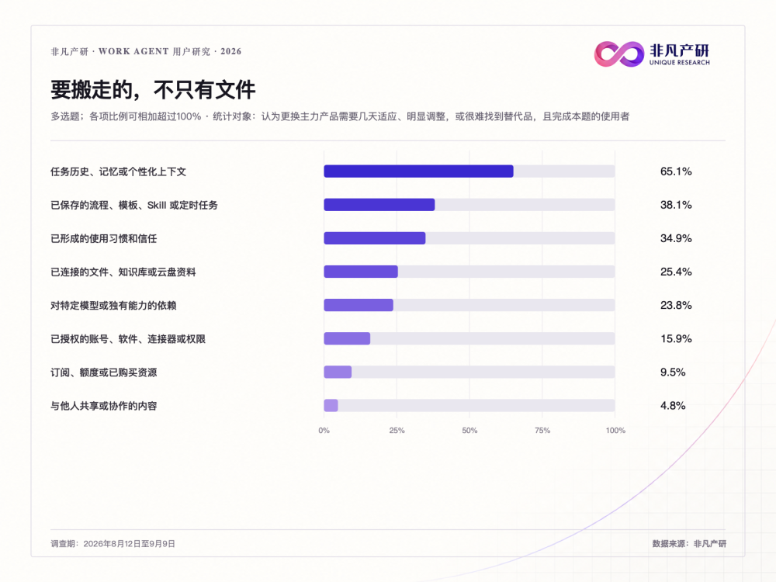Click the header text 非凡产研 · WORK AGENT 用户研究 · 2026
This screenshot has width=776, height=582.
click(x=146, y=51)
